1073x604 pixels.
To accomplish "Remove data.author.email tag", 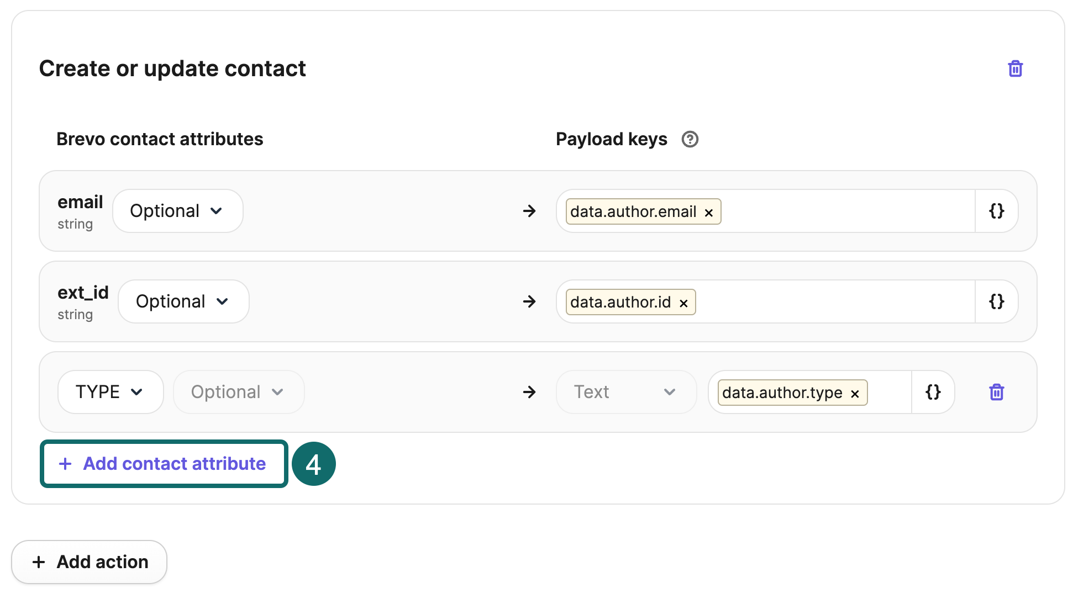I will pyautogui.click(x=709, y=213).
